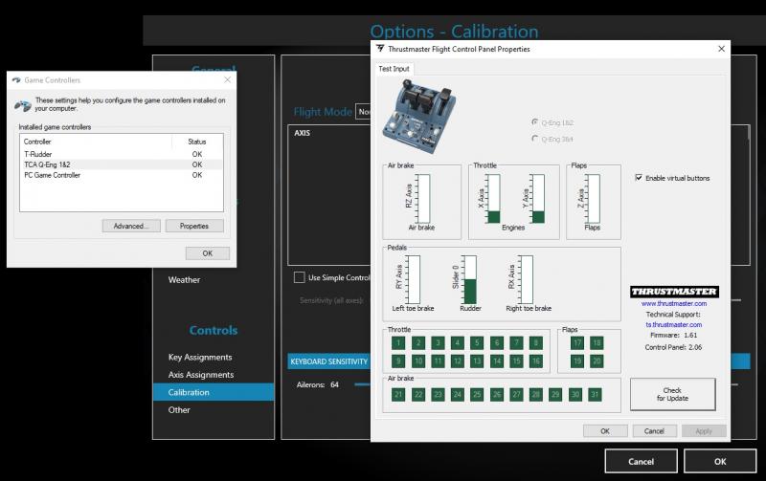Viewport: 766px width, 481px height.
Task: Click virtual button 1 in Throttle group
Action: [x=398, y=343]
